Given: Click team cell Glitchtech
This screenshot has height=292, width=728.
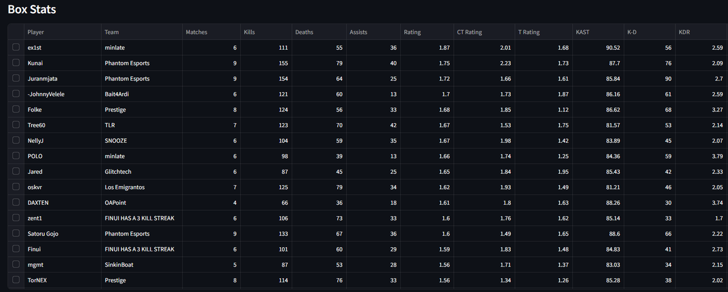Looking at the screenshot, I should [141, 171].
